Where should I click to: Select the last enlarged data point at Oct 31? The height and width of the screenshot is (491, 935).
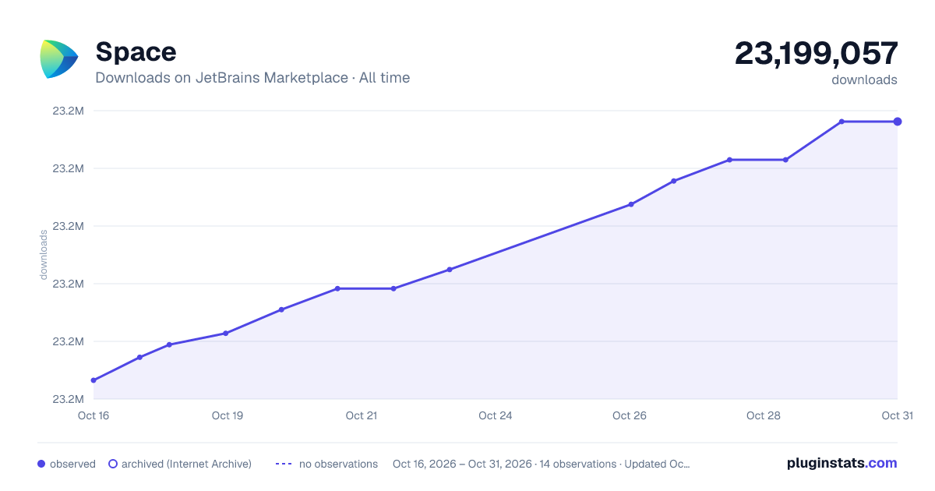(898, 122)
